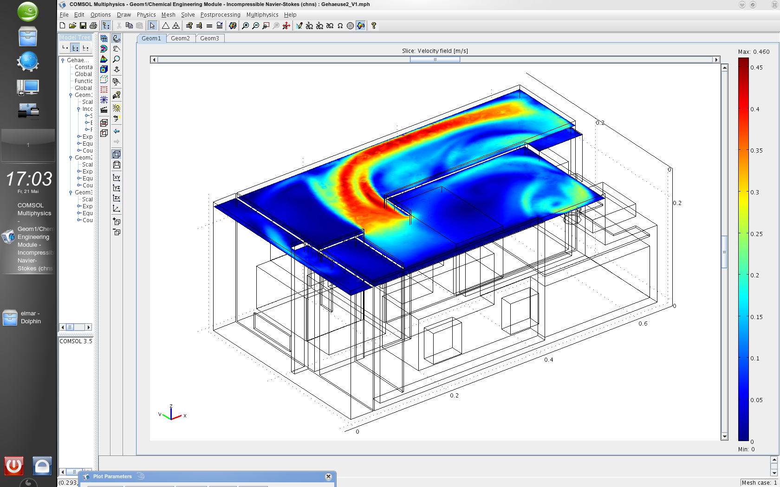Collapse the Geom2 tree node
The height and width of the screenshot is (487, 780).
click(71, 158)
